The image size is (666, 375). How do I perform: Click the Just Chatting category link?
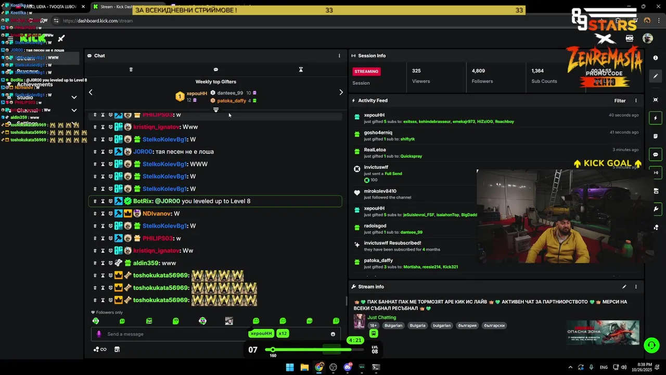coord(382,318)
